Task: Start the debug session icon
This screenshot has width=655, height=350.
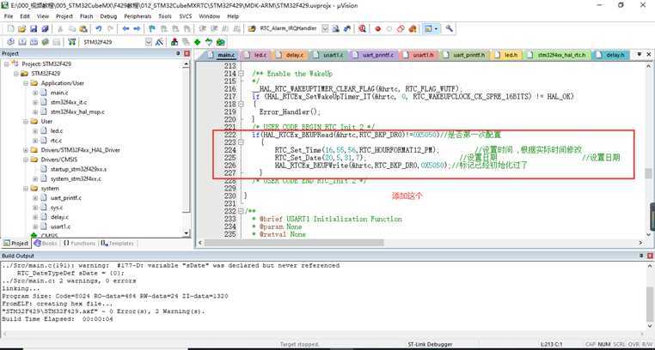Action: click(362, 29)
